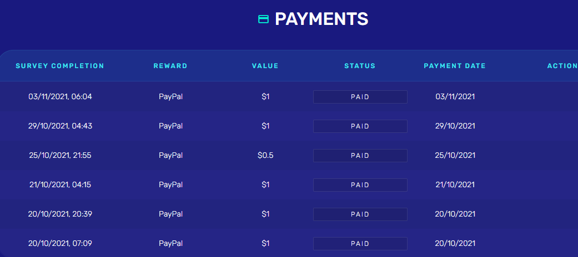Click the credit card icon beside Payments
Image resolution: width=578 pixels, height=257 pixels.
263,19
